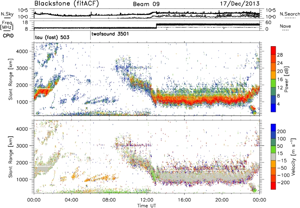Pick the yellow-orange segment of the velocity colorbar
This screenshot has width=300, height=208.
(x=273, y=164)
